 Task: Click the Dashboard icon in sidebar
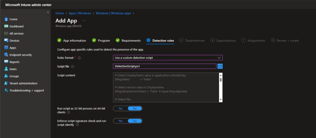pyautogui.click(x=6, y=26)
